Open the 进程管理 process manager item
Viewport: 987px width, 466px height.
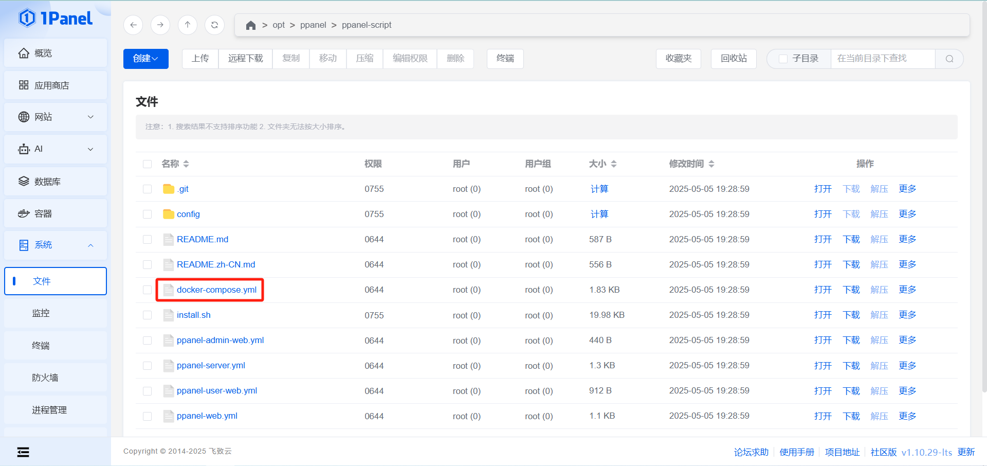[x=56, y=410]
